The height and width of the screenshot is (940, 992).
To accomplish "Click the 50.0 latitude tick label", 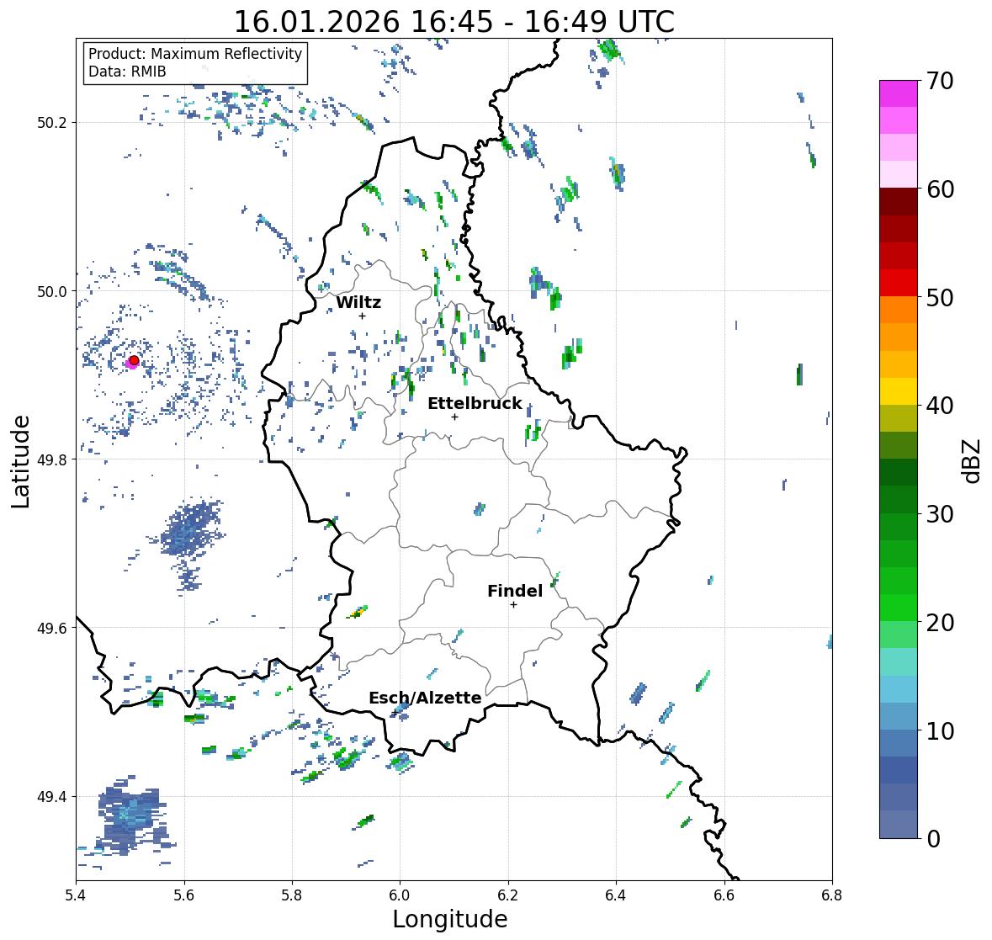I will [52, 292].
